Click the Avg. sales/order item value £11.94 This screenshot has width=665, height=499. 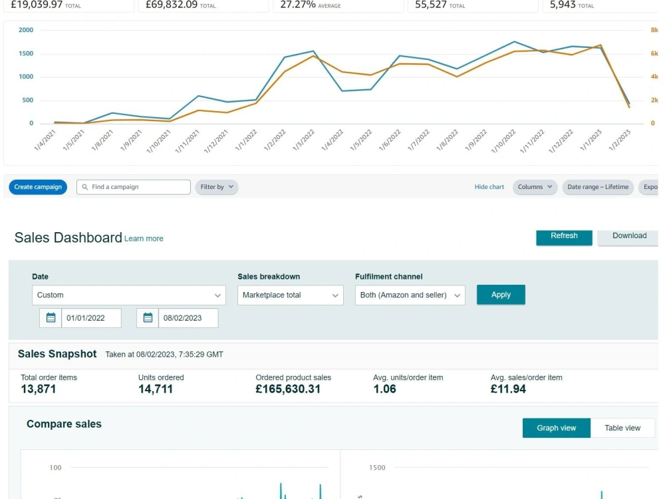508,389
